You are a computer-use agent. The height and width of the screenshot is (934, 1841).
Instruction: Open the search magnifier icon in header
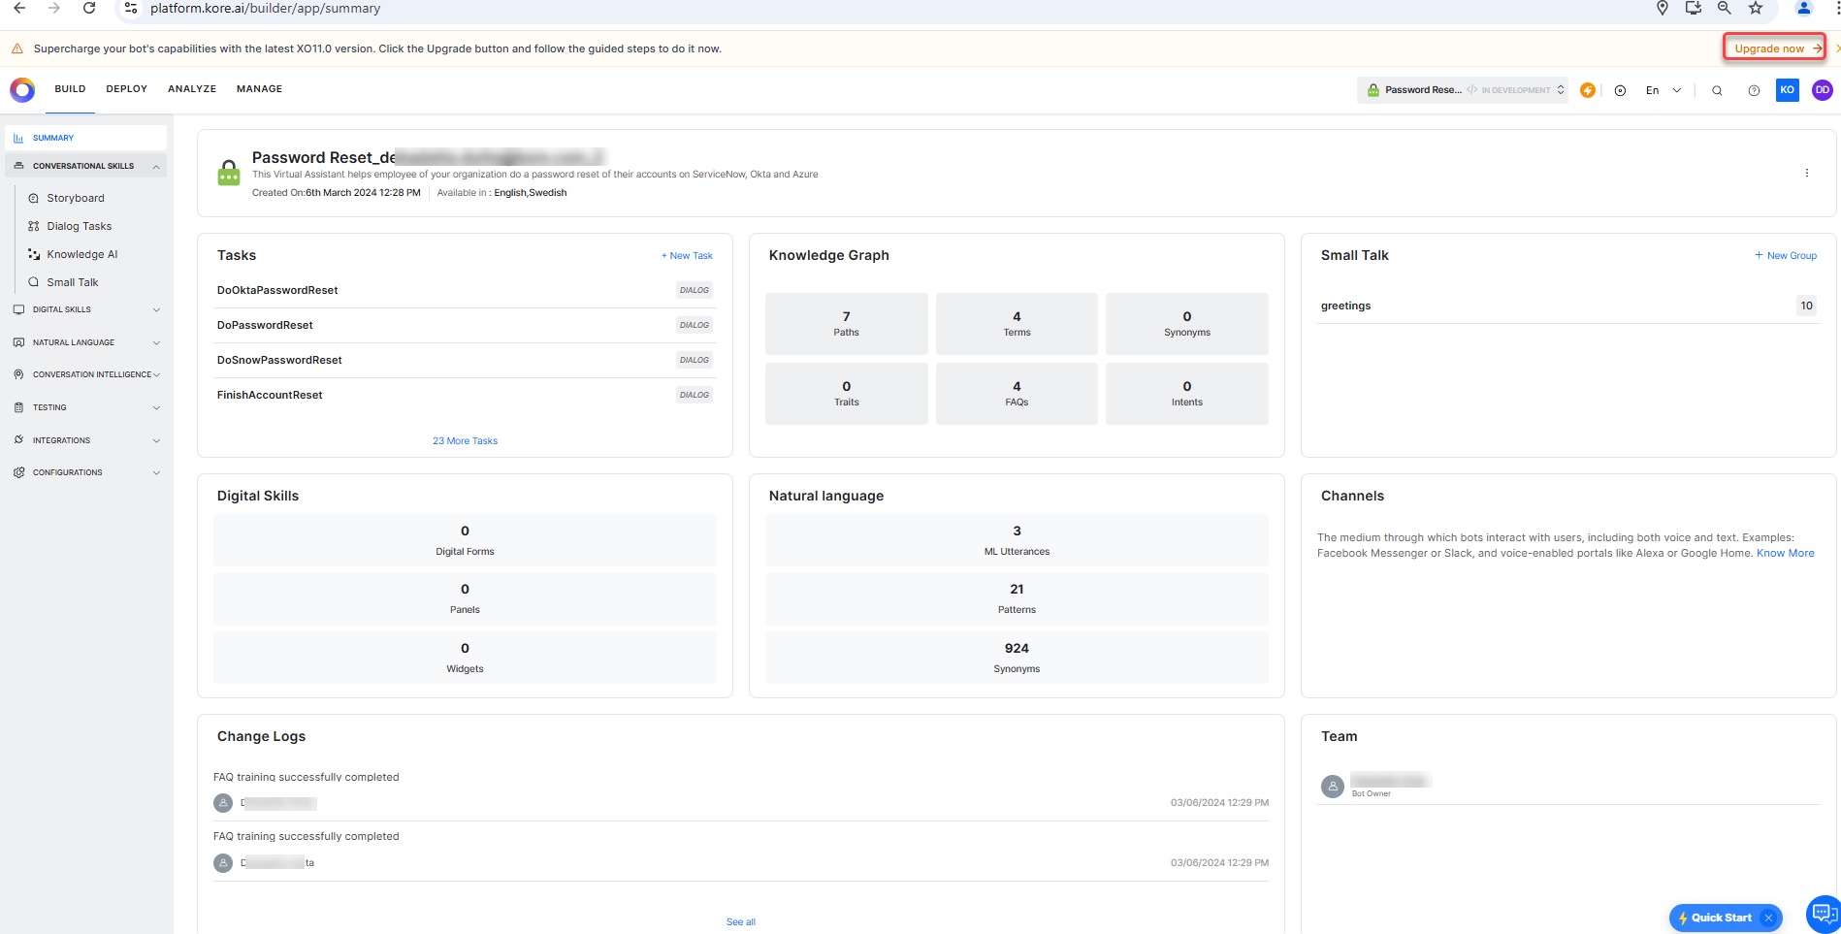click(1717, 90)
